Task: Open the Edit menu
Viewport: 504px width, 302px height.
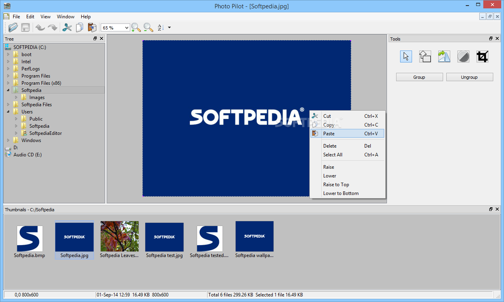Action: pos(30,17)
